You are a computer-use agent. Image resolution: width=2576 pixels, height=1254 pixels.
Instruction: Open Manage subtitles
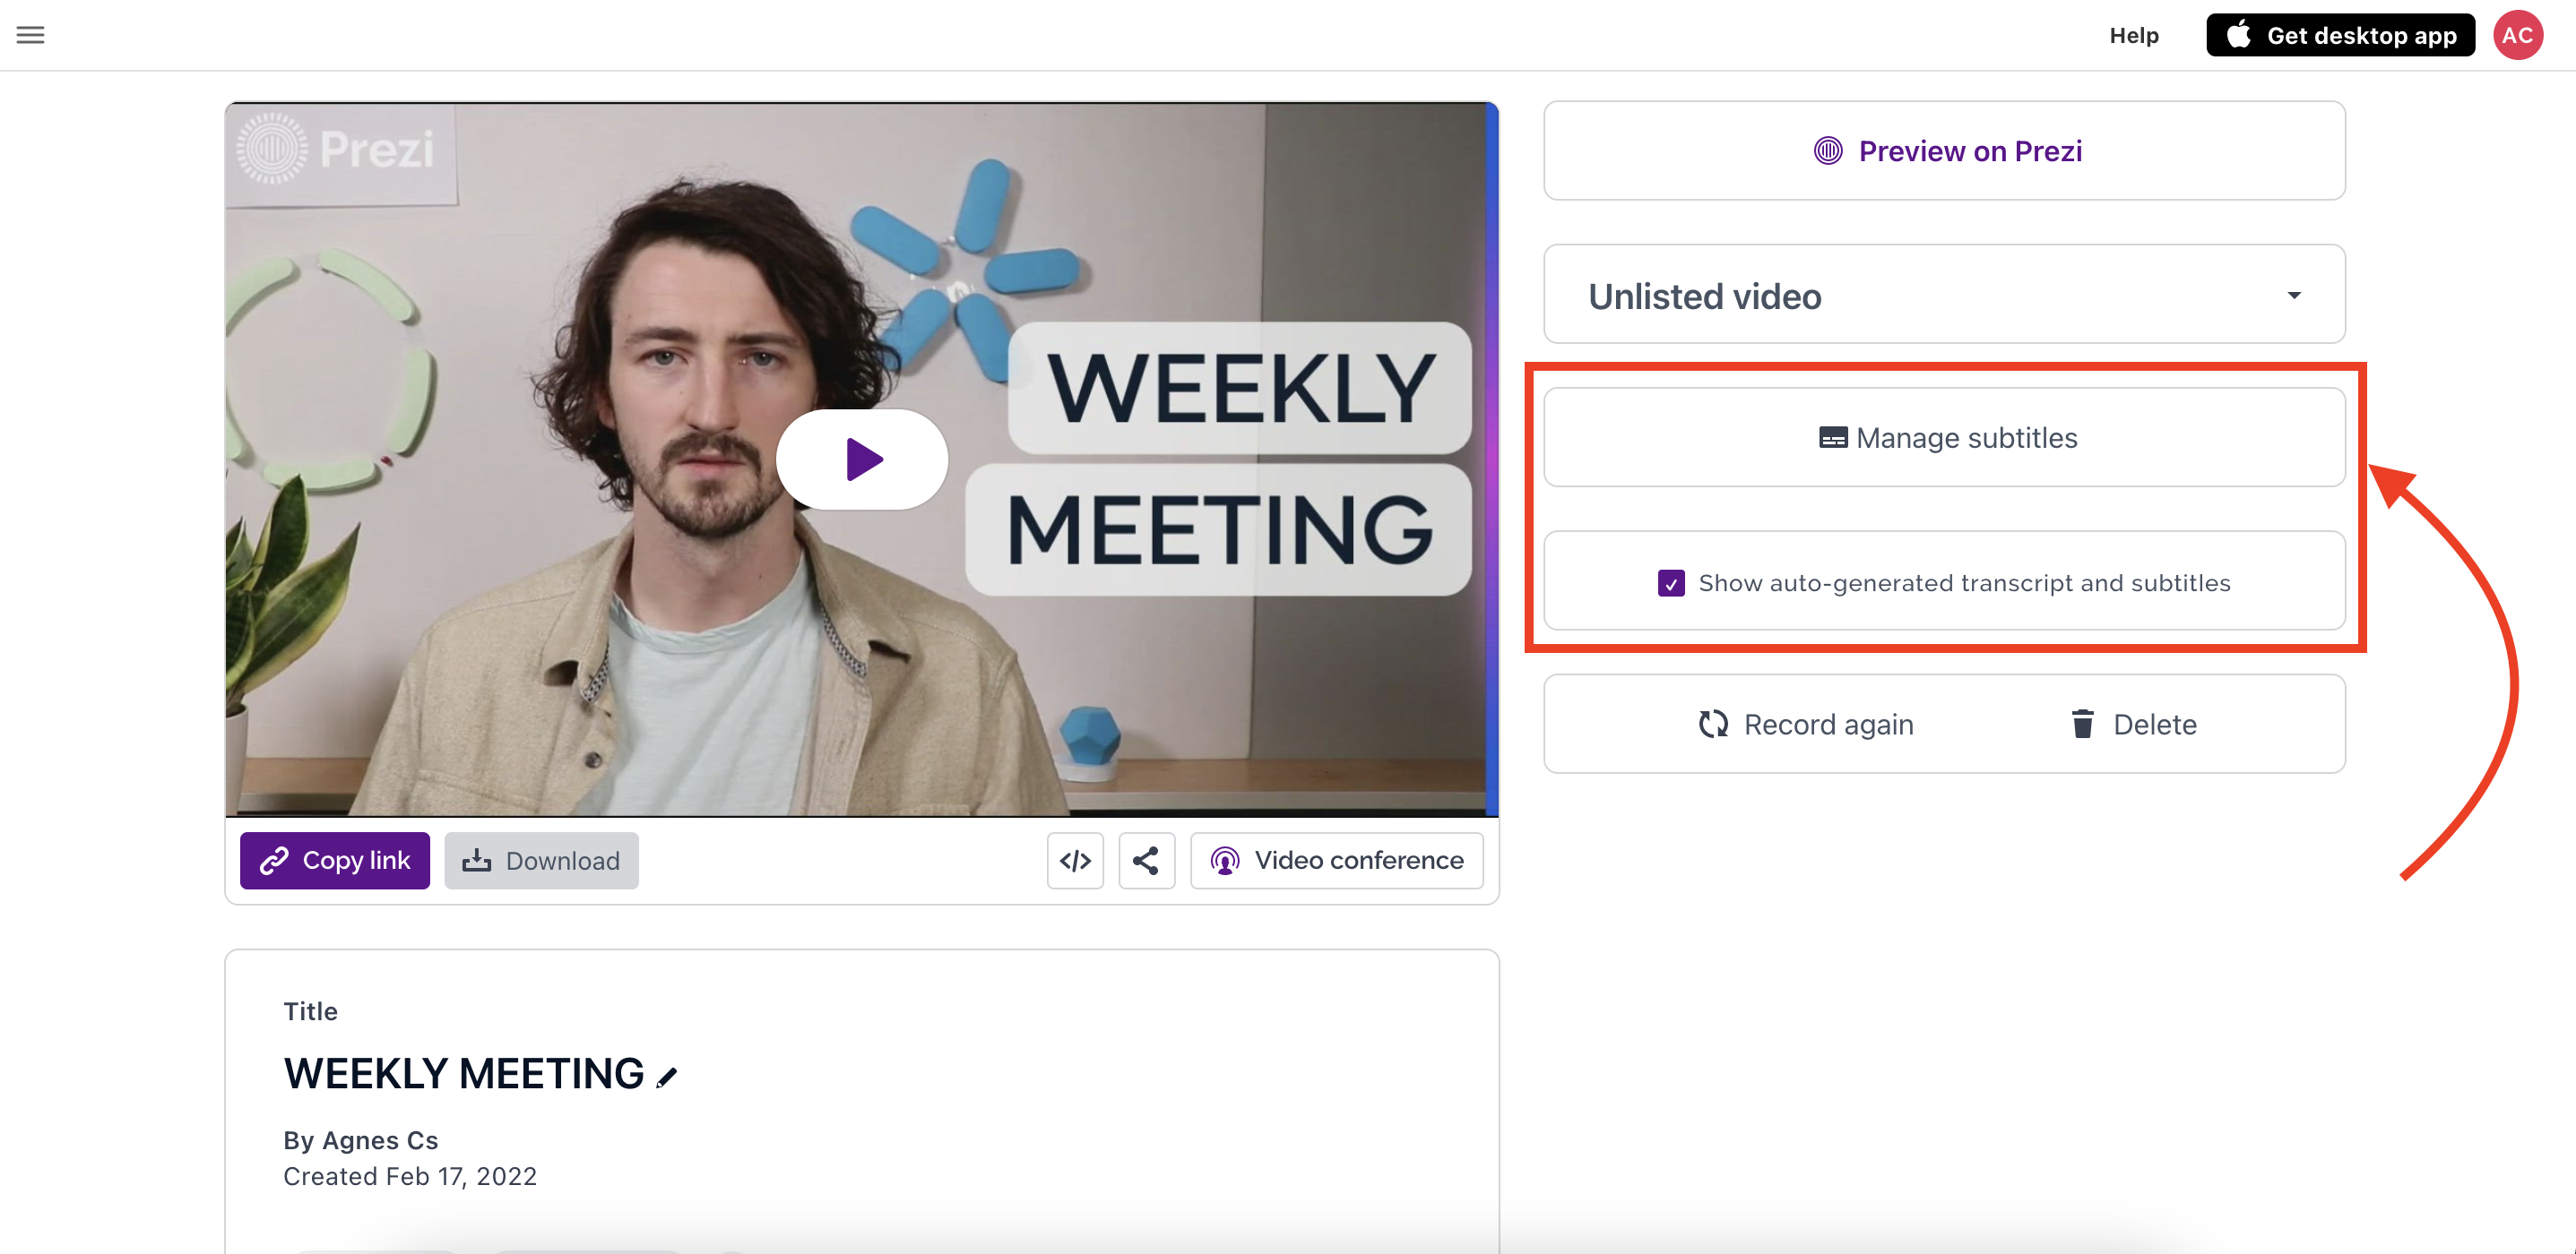pos(1944,438)
